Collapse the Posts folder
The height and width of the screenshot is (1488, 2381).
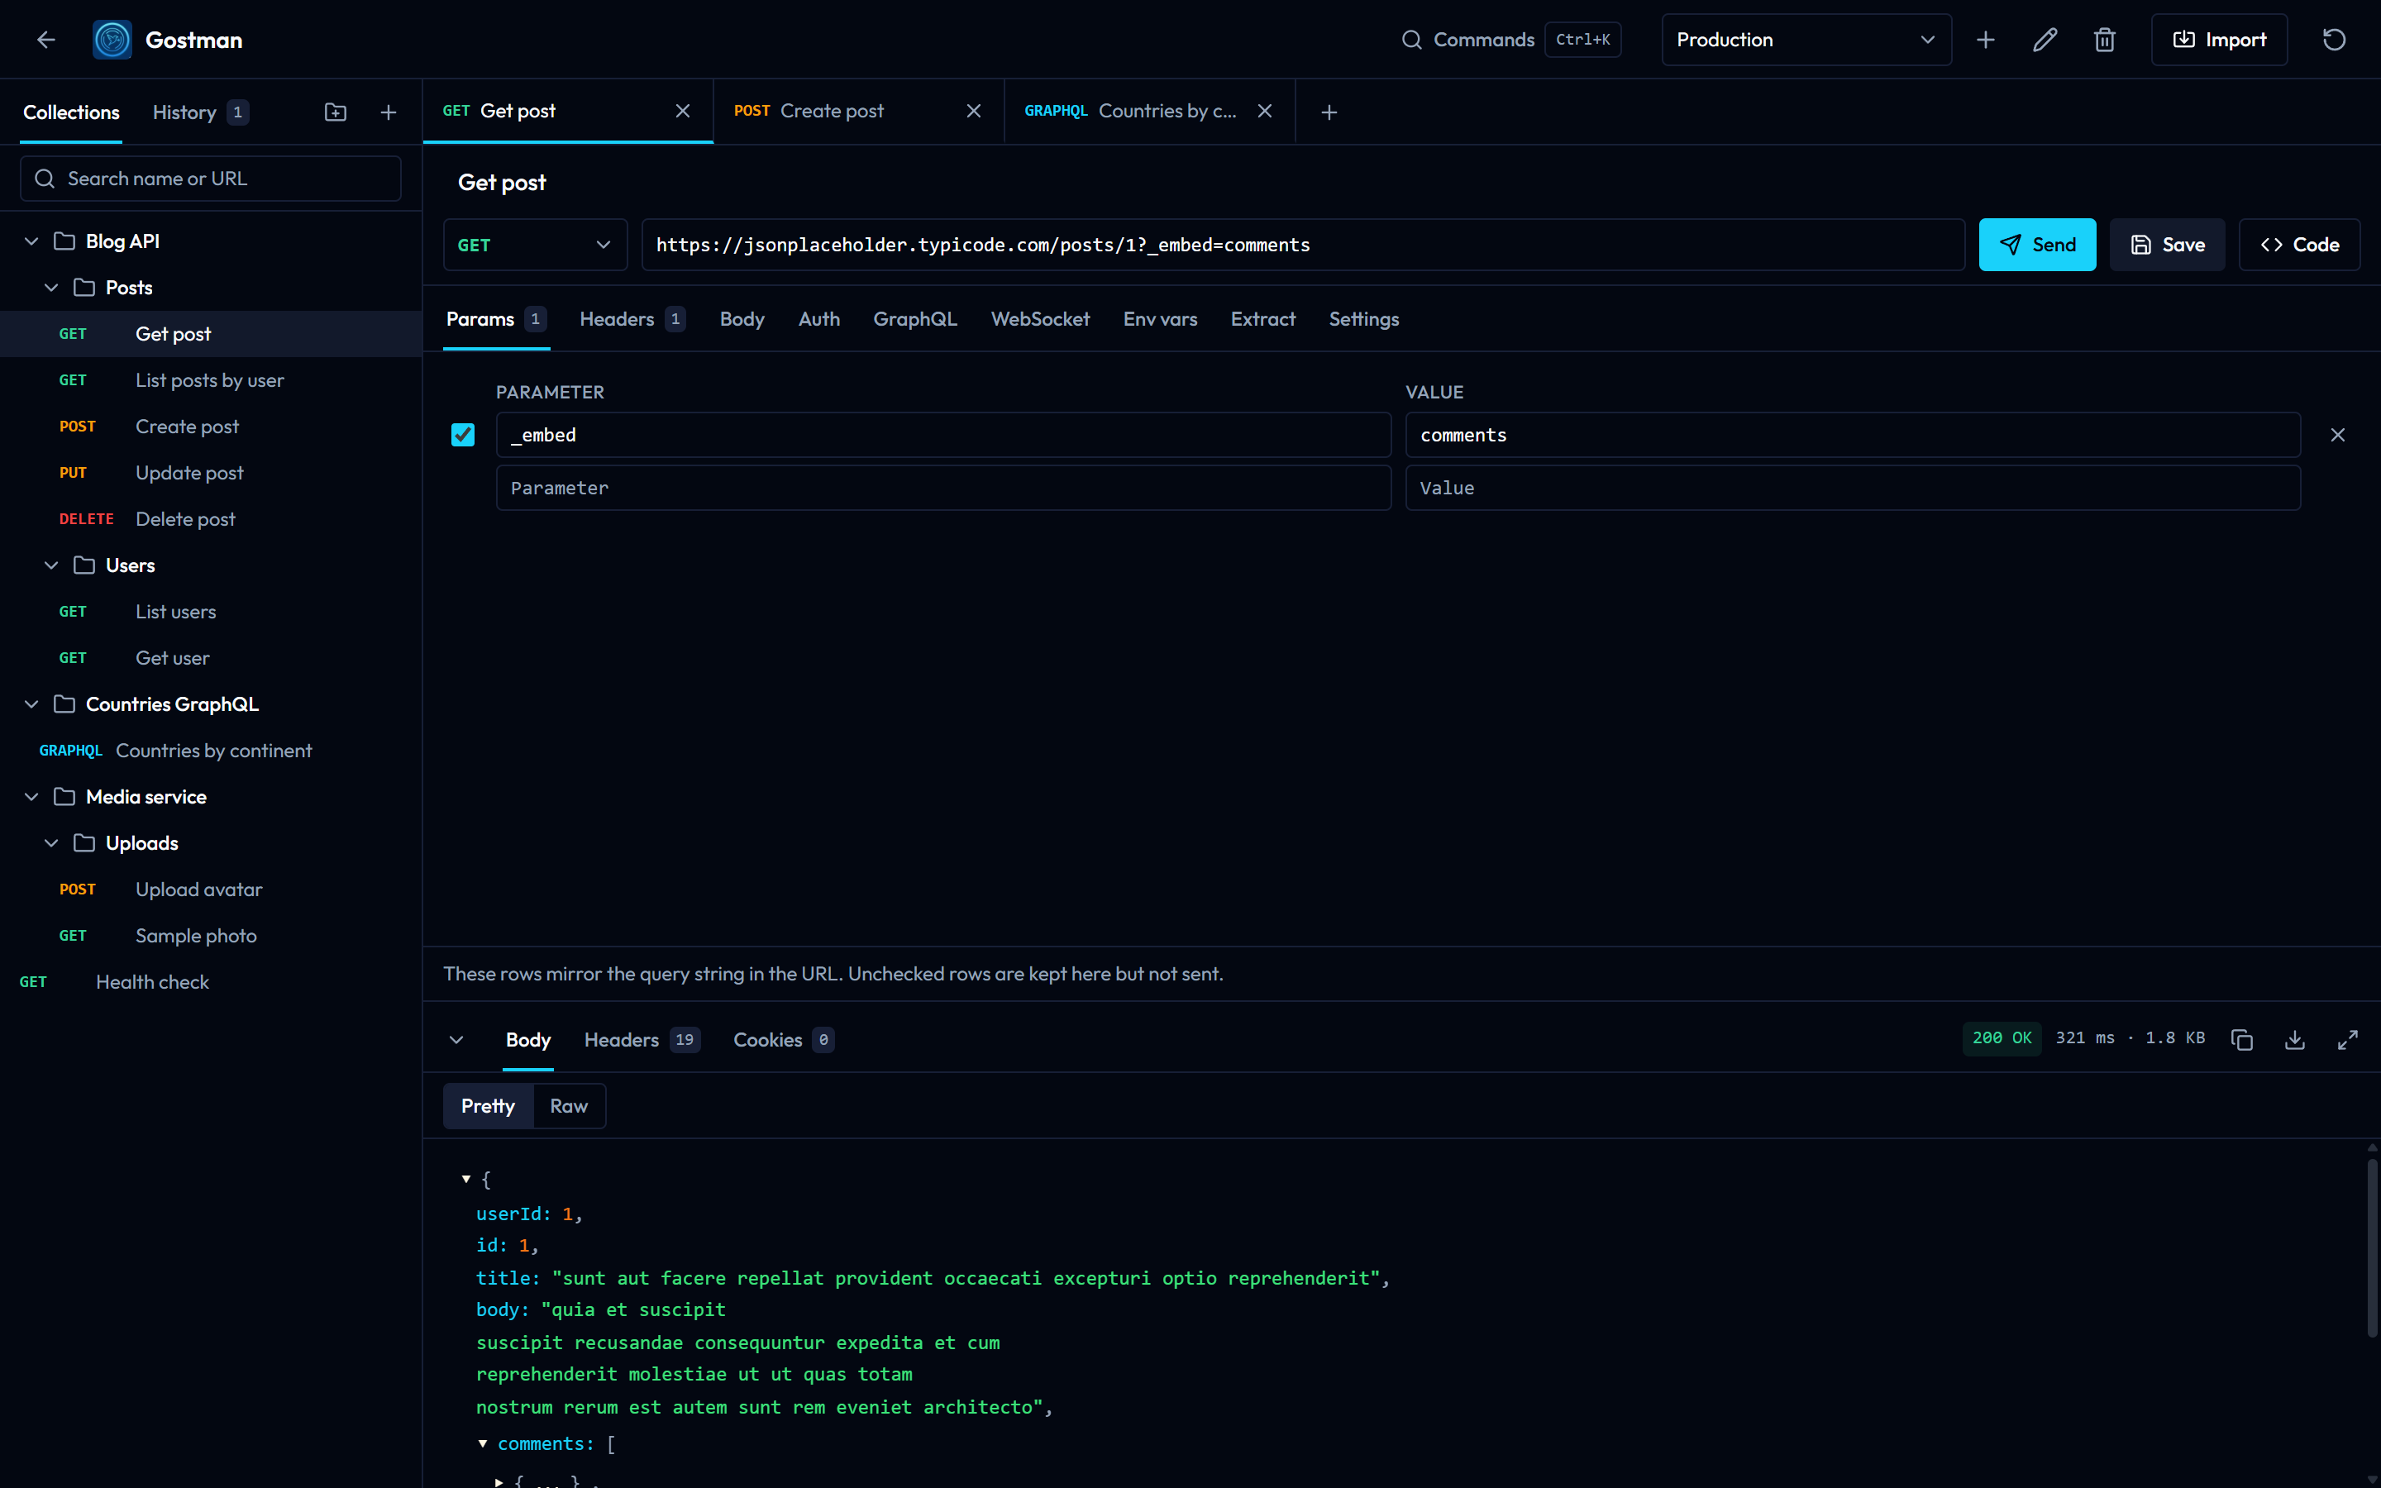[x=51, y=288]
